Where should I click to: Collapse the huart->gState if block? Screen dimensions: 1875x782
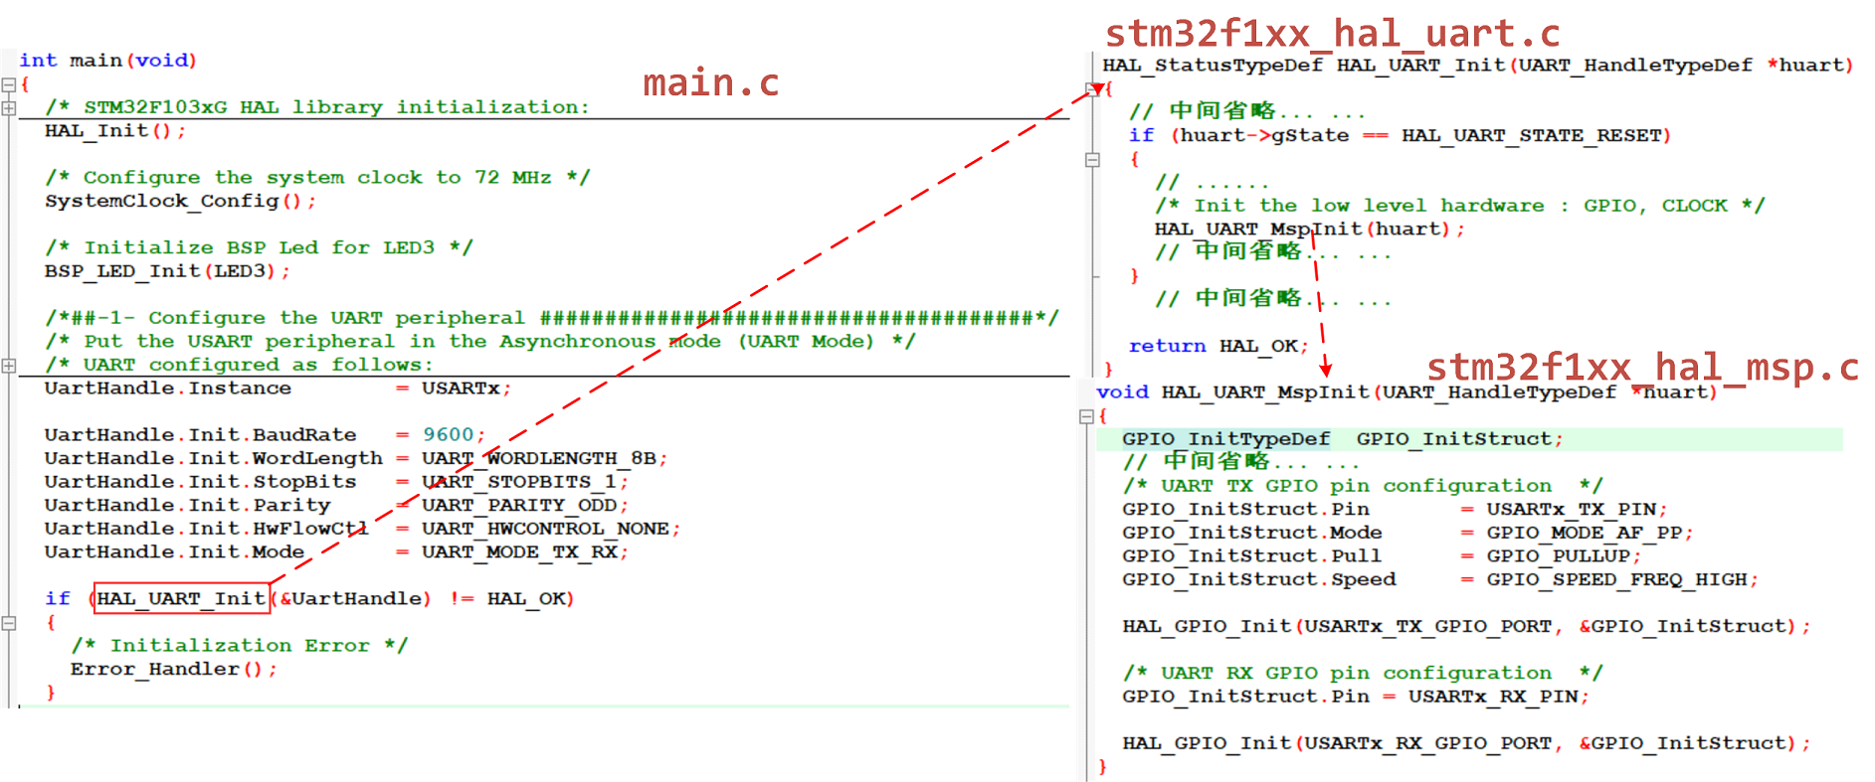[1092, 159]
